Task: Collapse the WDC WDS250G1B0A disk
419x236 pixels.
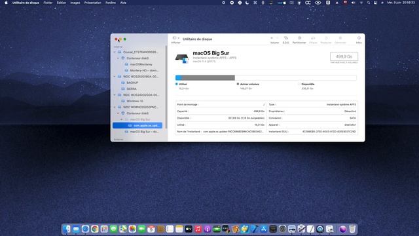Action: click(x=115, y=77)
